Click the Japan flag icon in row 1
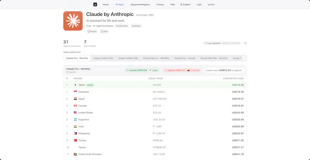The width and height of the screenshot is (310, 160). 75,85
